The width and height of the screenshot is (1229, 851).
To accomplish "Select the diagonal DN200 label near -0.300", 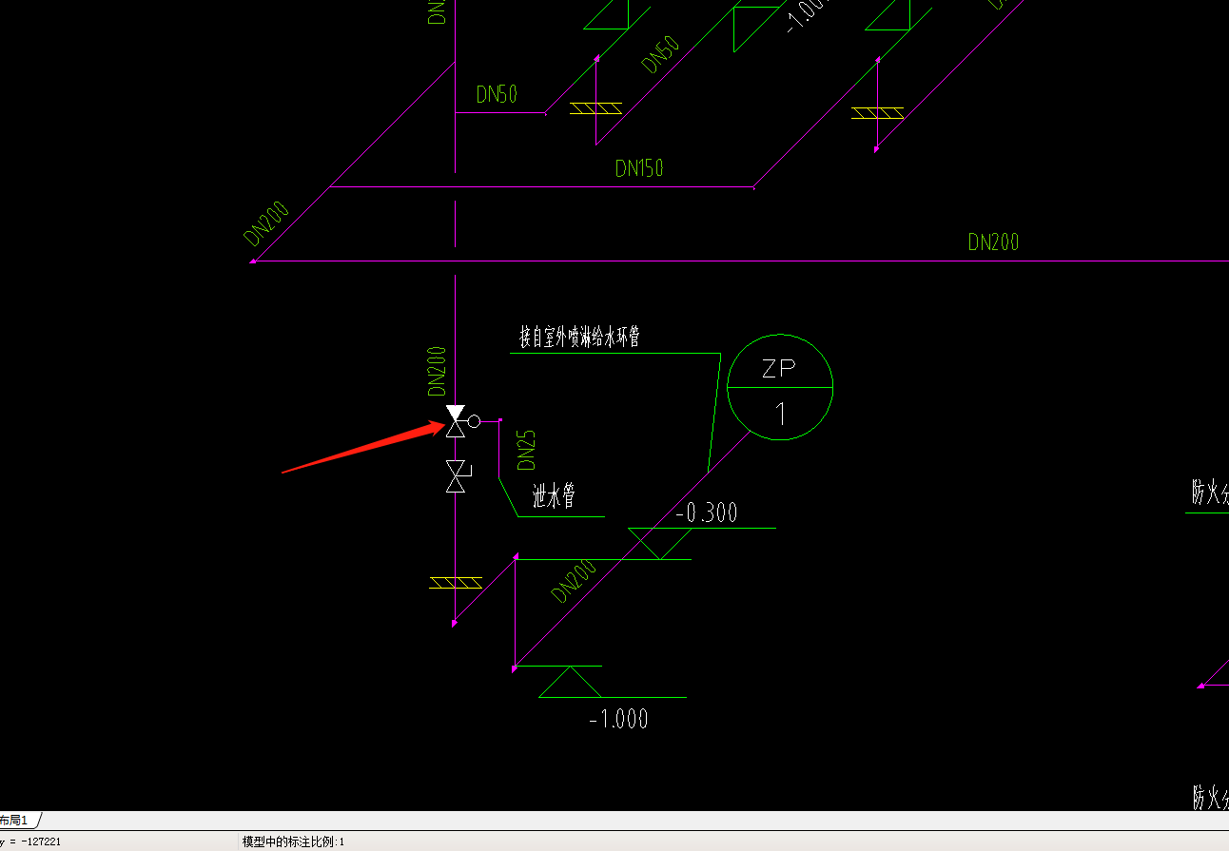I will pos(574,581).
